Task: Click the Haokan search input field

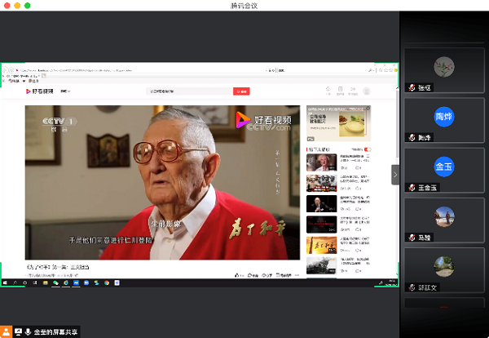Action: point(189,91)
